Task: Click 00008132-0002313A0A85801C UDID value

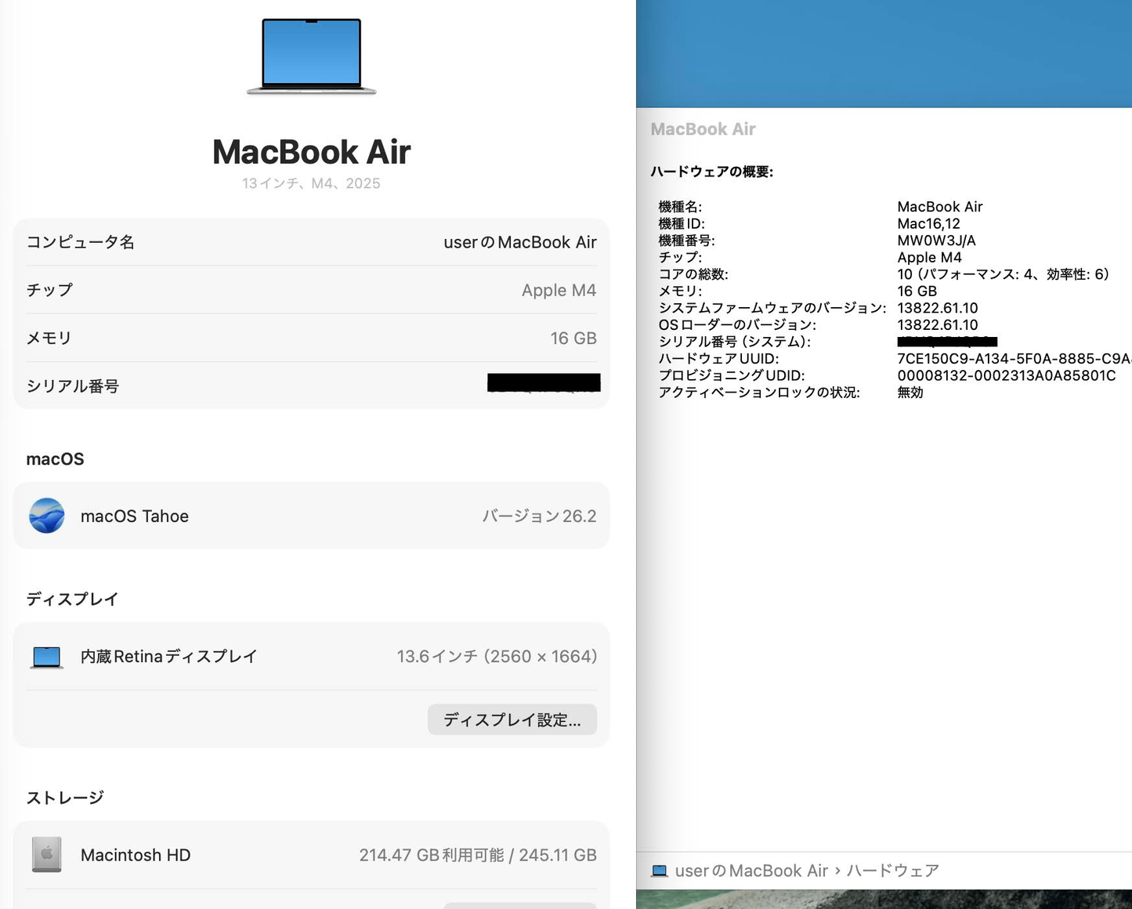Action: click(1007, 375)
